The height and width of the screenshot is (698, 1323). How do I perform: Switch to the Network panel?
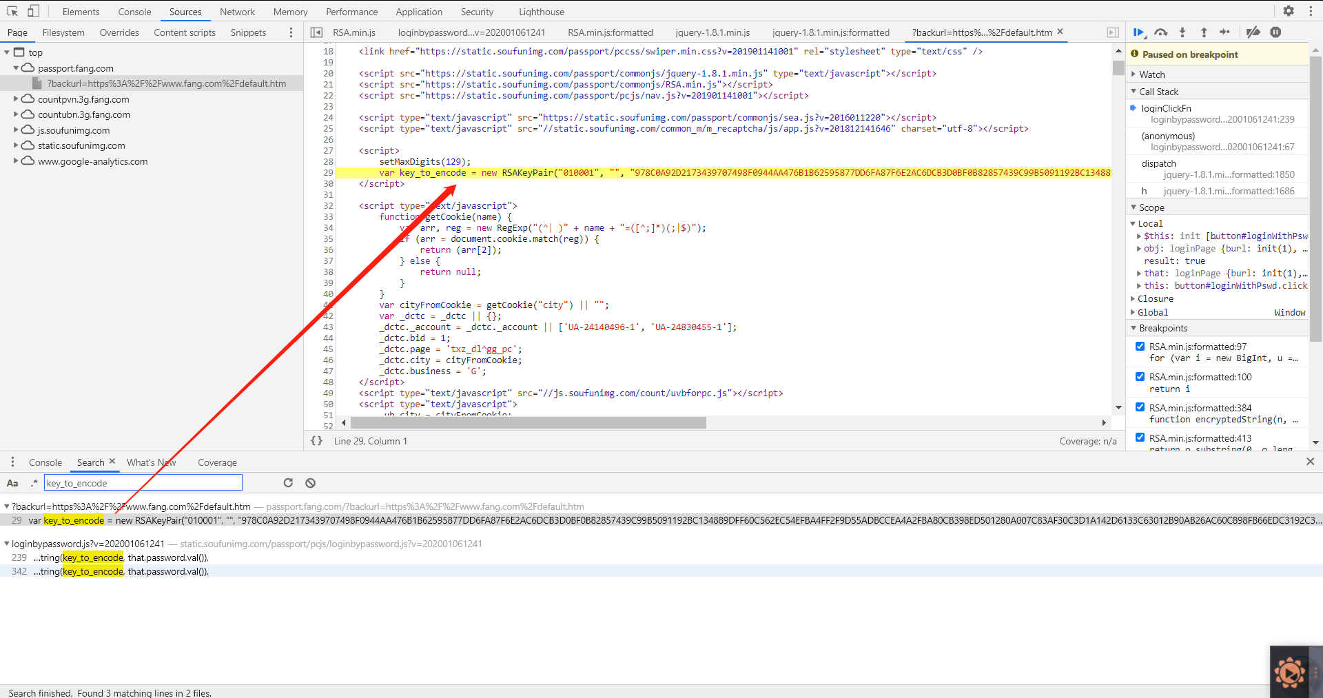237,11
